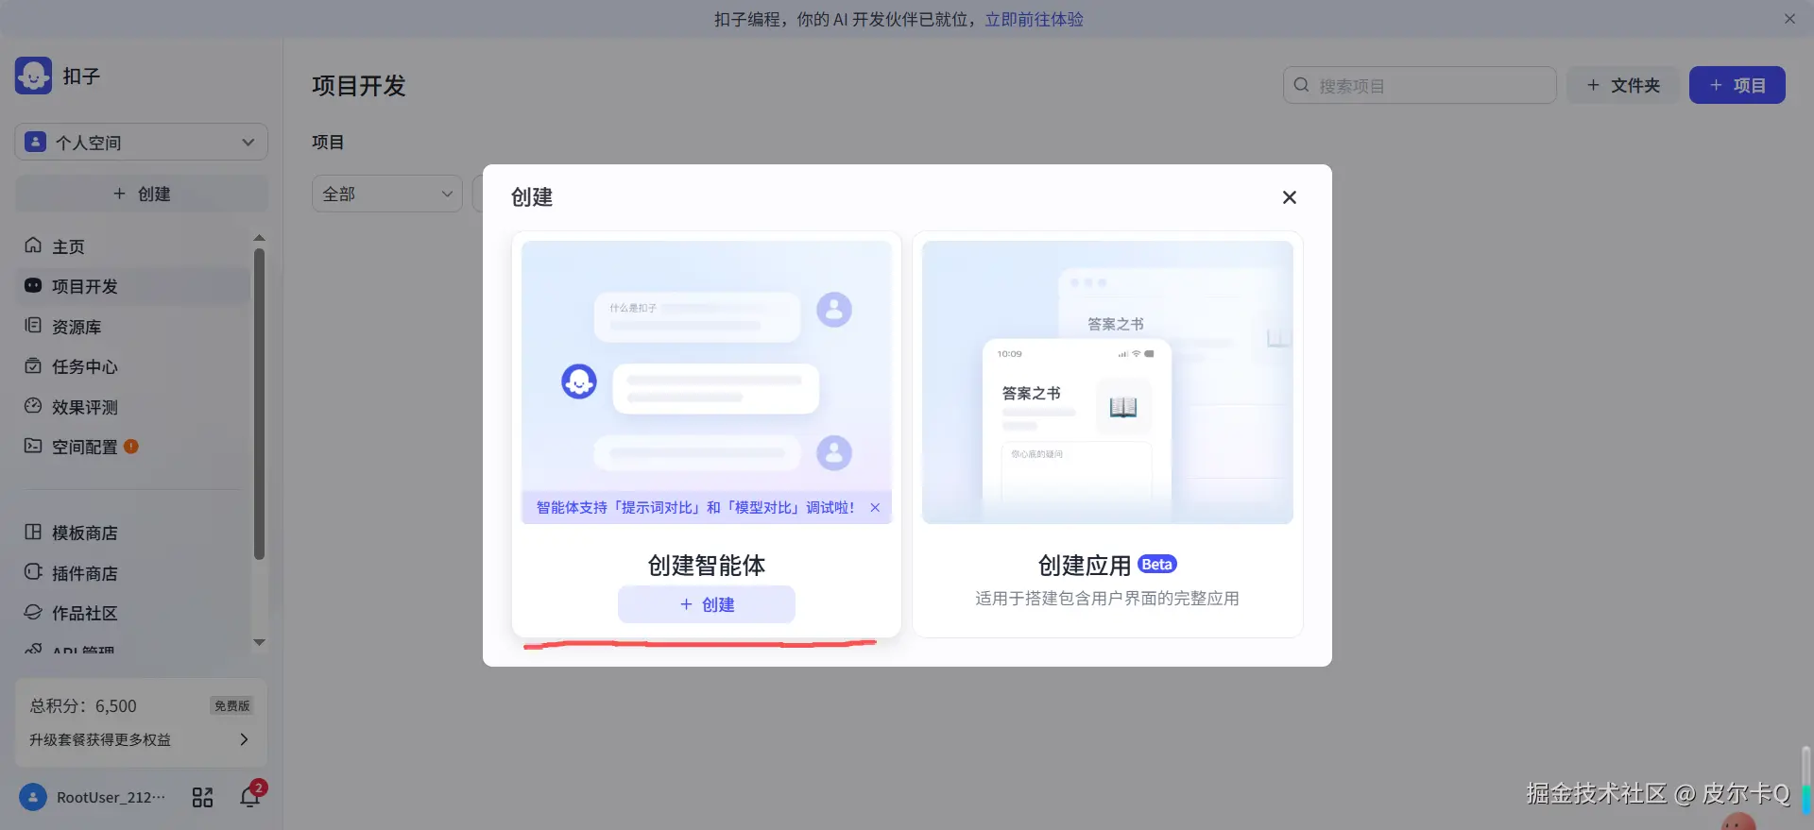Screen dimensions: 1814x830
Task: Click the 创建应用 preview thumbnail
Action: coord(1107,381)
